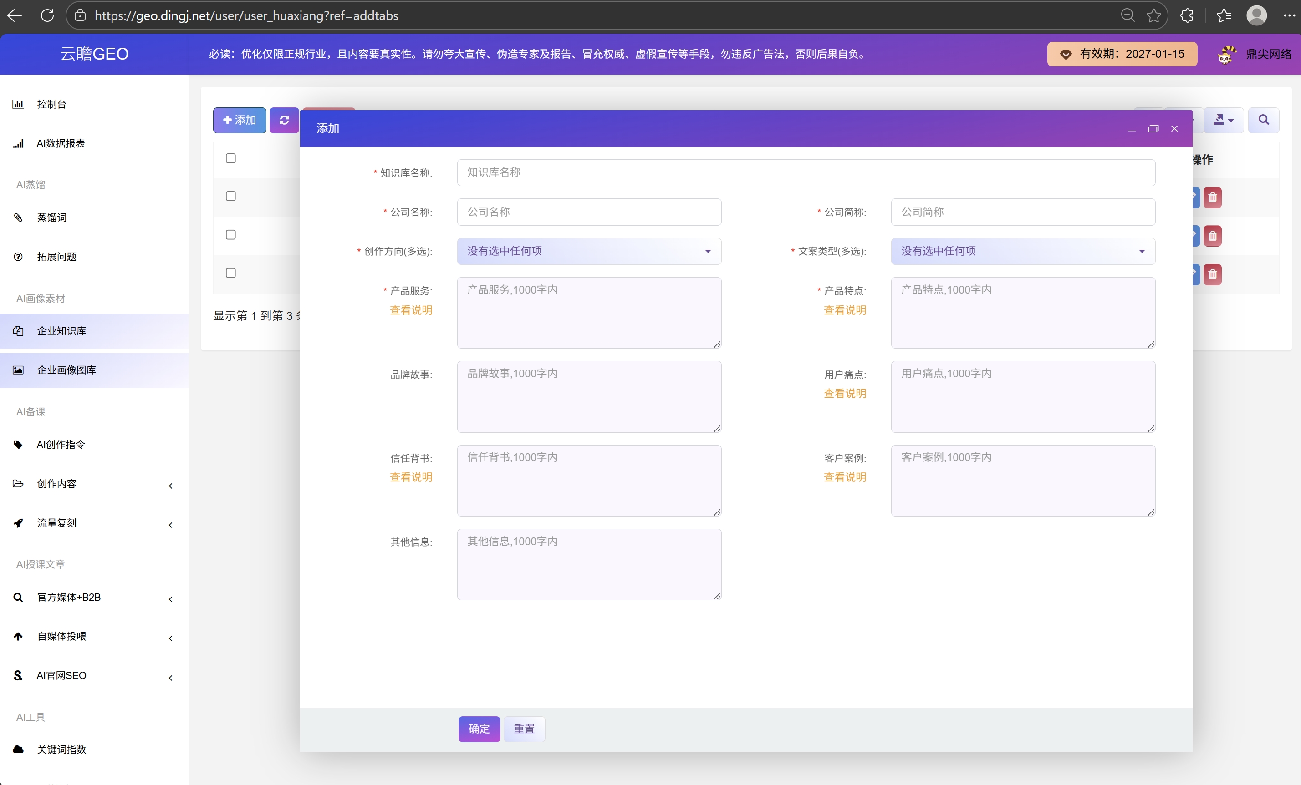Click 查看说明 link under 产品服务
The image size is (1301, 785).
point(411,310)
